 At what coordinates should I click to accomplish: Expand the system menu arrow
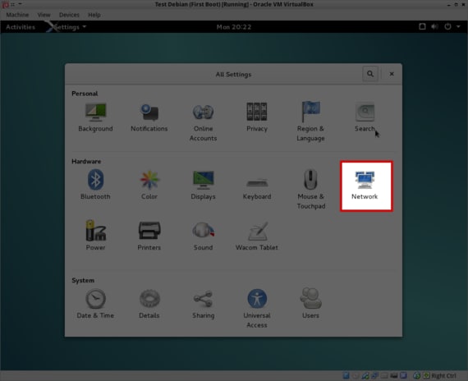[x=458, y=26]
